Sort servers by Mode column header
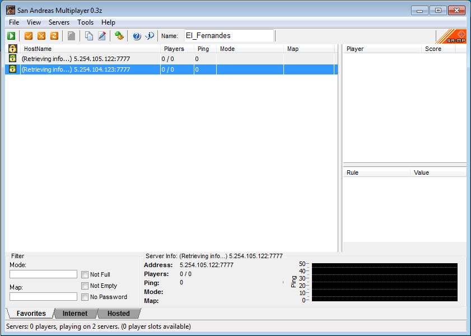 (250, 49)
